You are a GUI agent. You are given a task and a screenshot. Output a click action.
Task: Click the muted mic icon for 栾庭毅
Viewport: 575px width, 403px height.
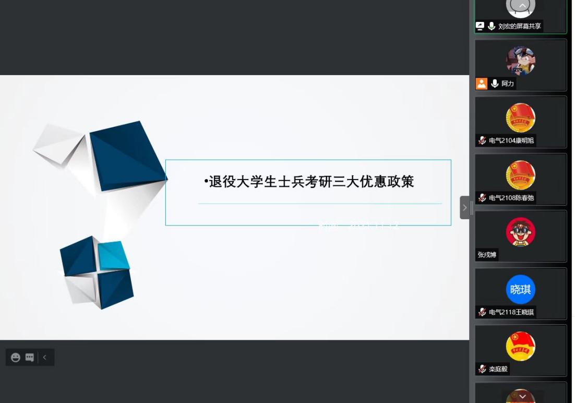pos(482,369)
